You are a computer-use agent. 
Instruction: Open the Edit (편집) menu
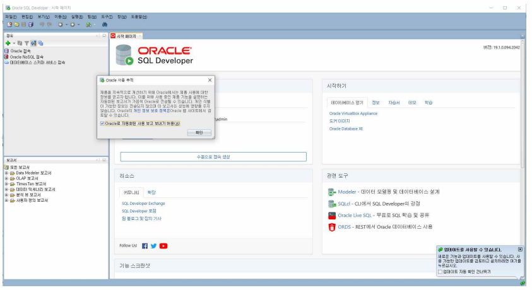pos(27,17)
